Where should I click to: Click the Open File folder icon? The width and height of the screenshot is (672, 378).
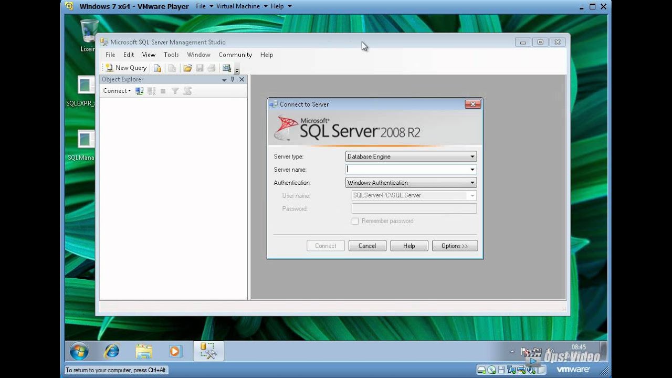click(x=187, y=68)
